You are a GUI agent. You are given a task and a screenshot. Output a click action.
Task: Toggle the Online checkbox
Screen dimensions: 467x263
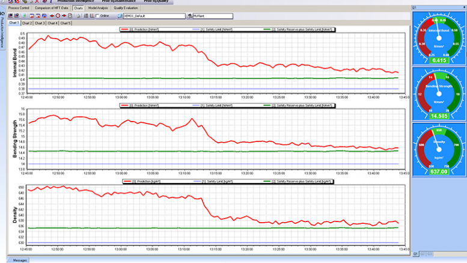click(x=97, y=16)
